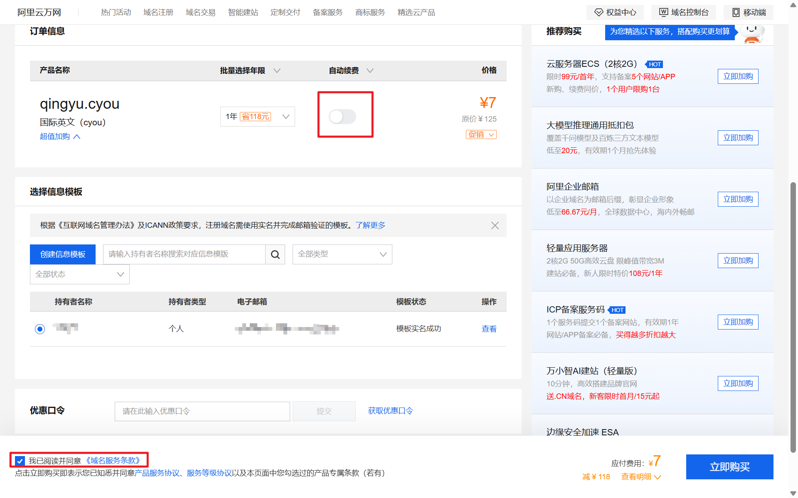Add 万小智AI建站 with 立即加购
The width and height of the screenshot is (798, 498).
click(738, 383)
